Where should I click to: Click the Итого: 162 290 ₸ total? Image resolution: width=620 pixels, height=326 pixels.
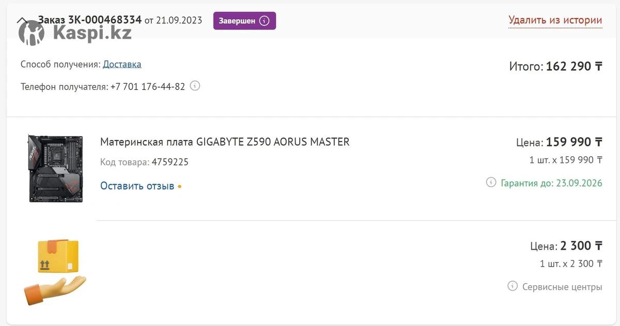[x=555, y=66]
